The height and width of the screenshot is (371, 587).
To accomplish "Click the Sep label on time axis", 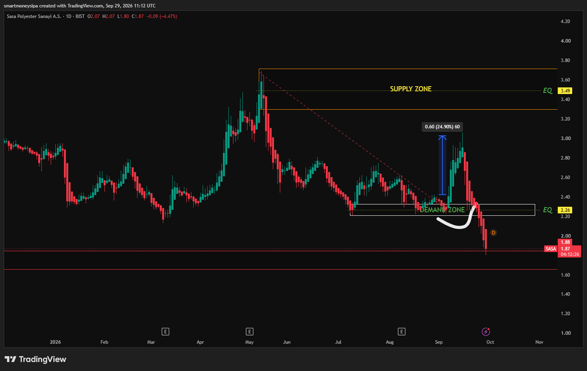I will click(439, 342).
